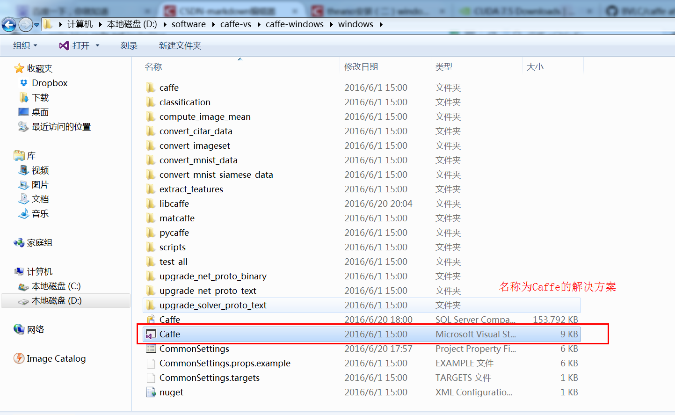
Task: Open the Image Catalog icon in sidebar
Action: coord(19,358)
